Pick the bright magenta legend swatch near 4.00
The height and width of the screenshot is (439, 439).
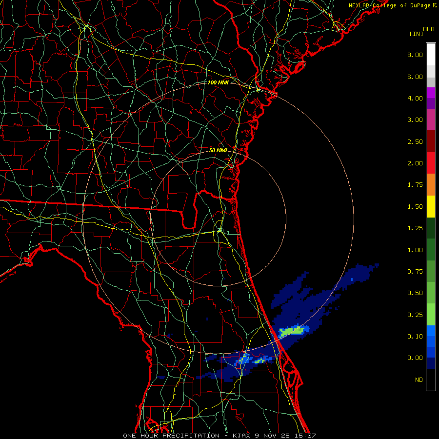431,93
